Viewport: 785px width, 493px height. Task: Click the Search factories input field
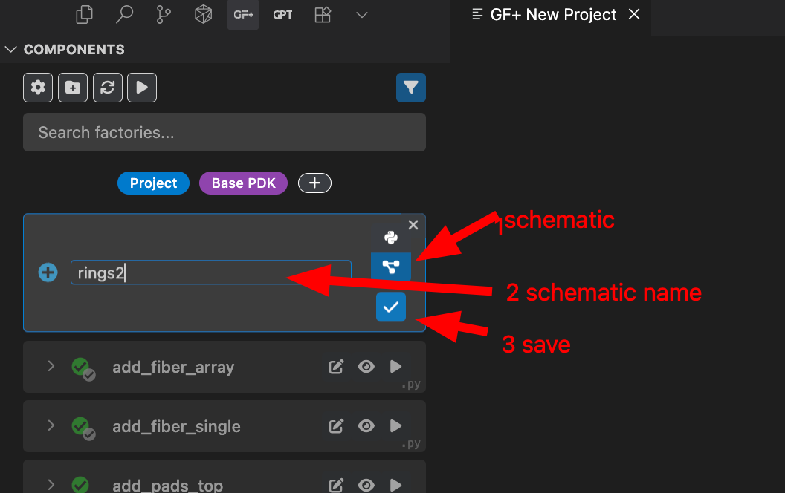[x=224, y=133]
